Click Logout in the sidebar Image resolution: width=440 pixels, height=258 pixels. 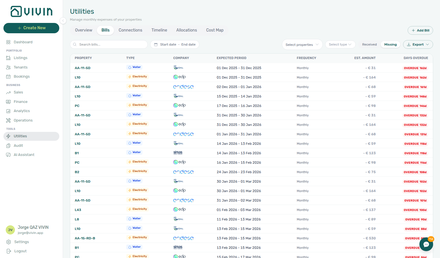pos(20,251)
